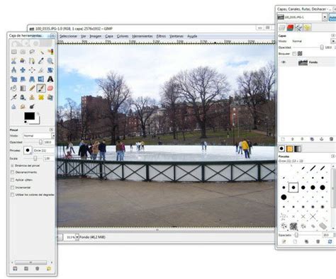Select the Measure compass tool
The image size is (336, 279).
point(14,70)
